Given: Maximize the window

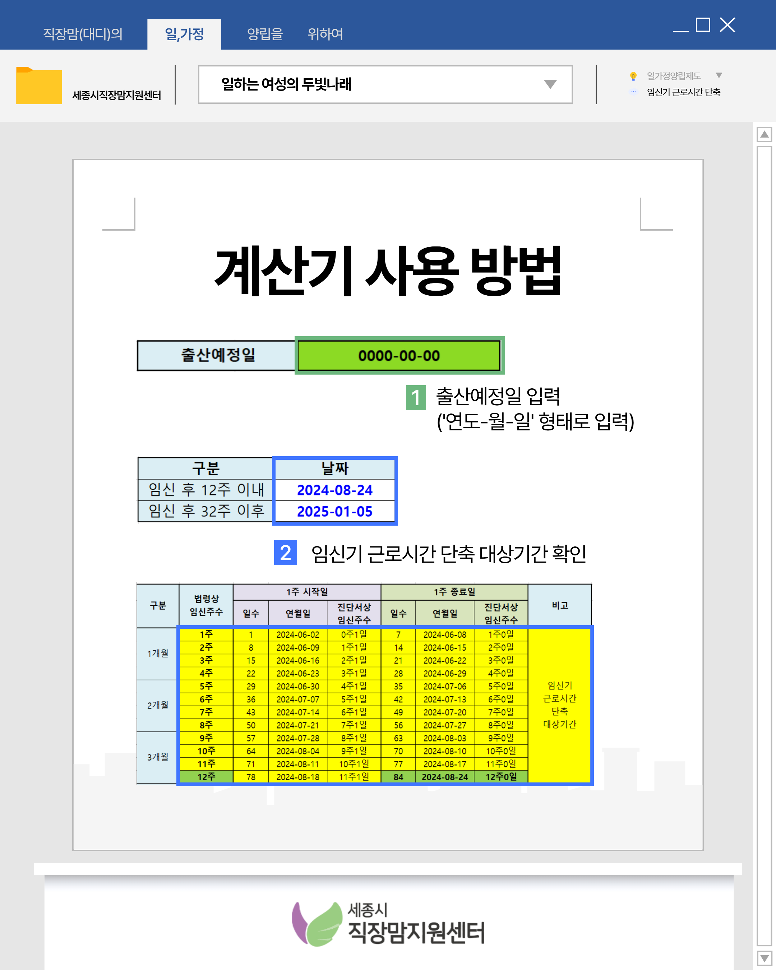Looking at the screenshot, I should (703, 25).
